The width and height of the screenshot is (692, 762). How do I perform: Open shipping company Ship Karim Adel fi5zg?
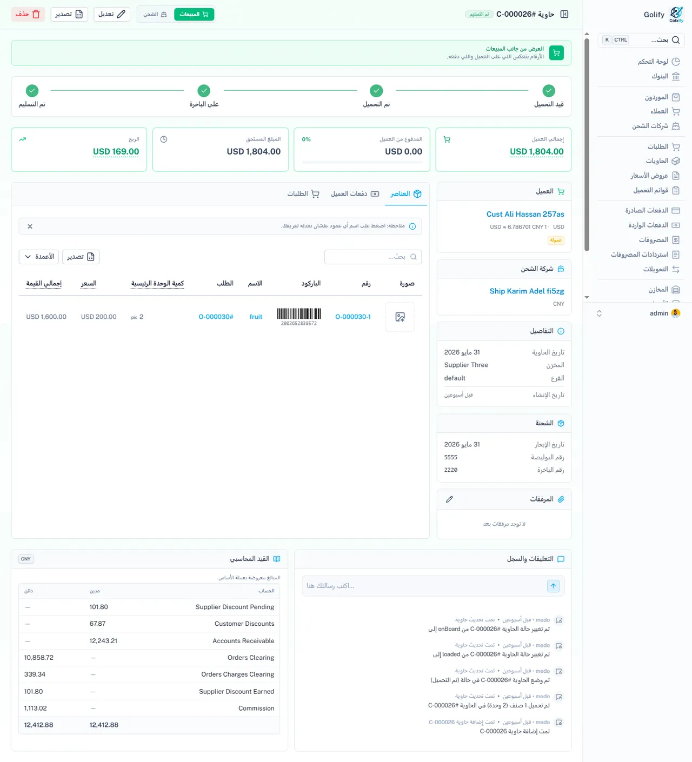pos(527,291)
